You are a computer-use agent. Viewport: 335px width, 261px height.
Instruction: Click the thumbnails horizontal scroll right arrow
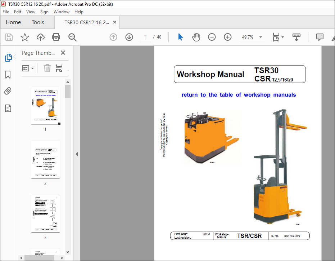coord(62,258)
